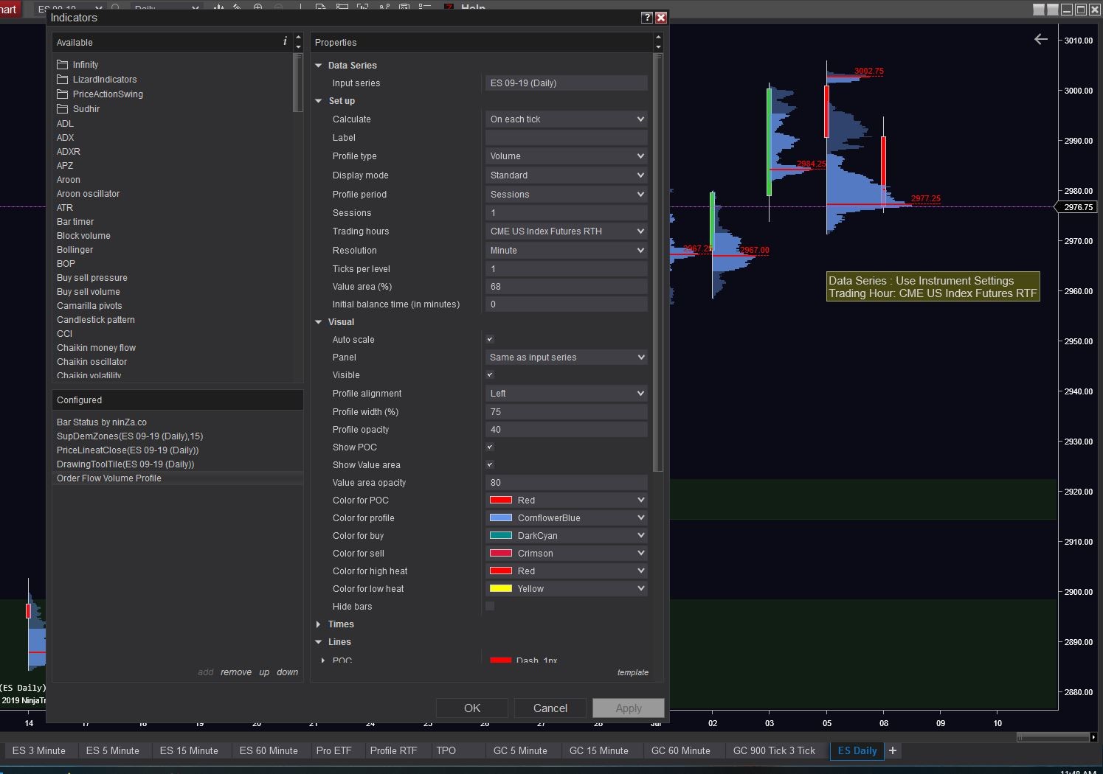Open the PriceActionSwing folder
The image size is (1103, 774).
click(100, 94)
